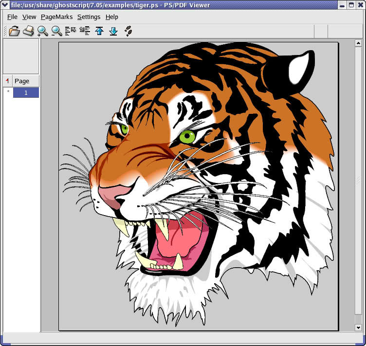The image size is (366, 346).
Task: Zoom in with the plus magnifier
Action: [42, 31]
